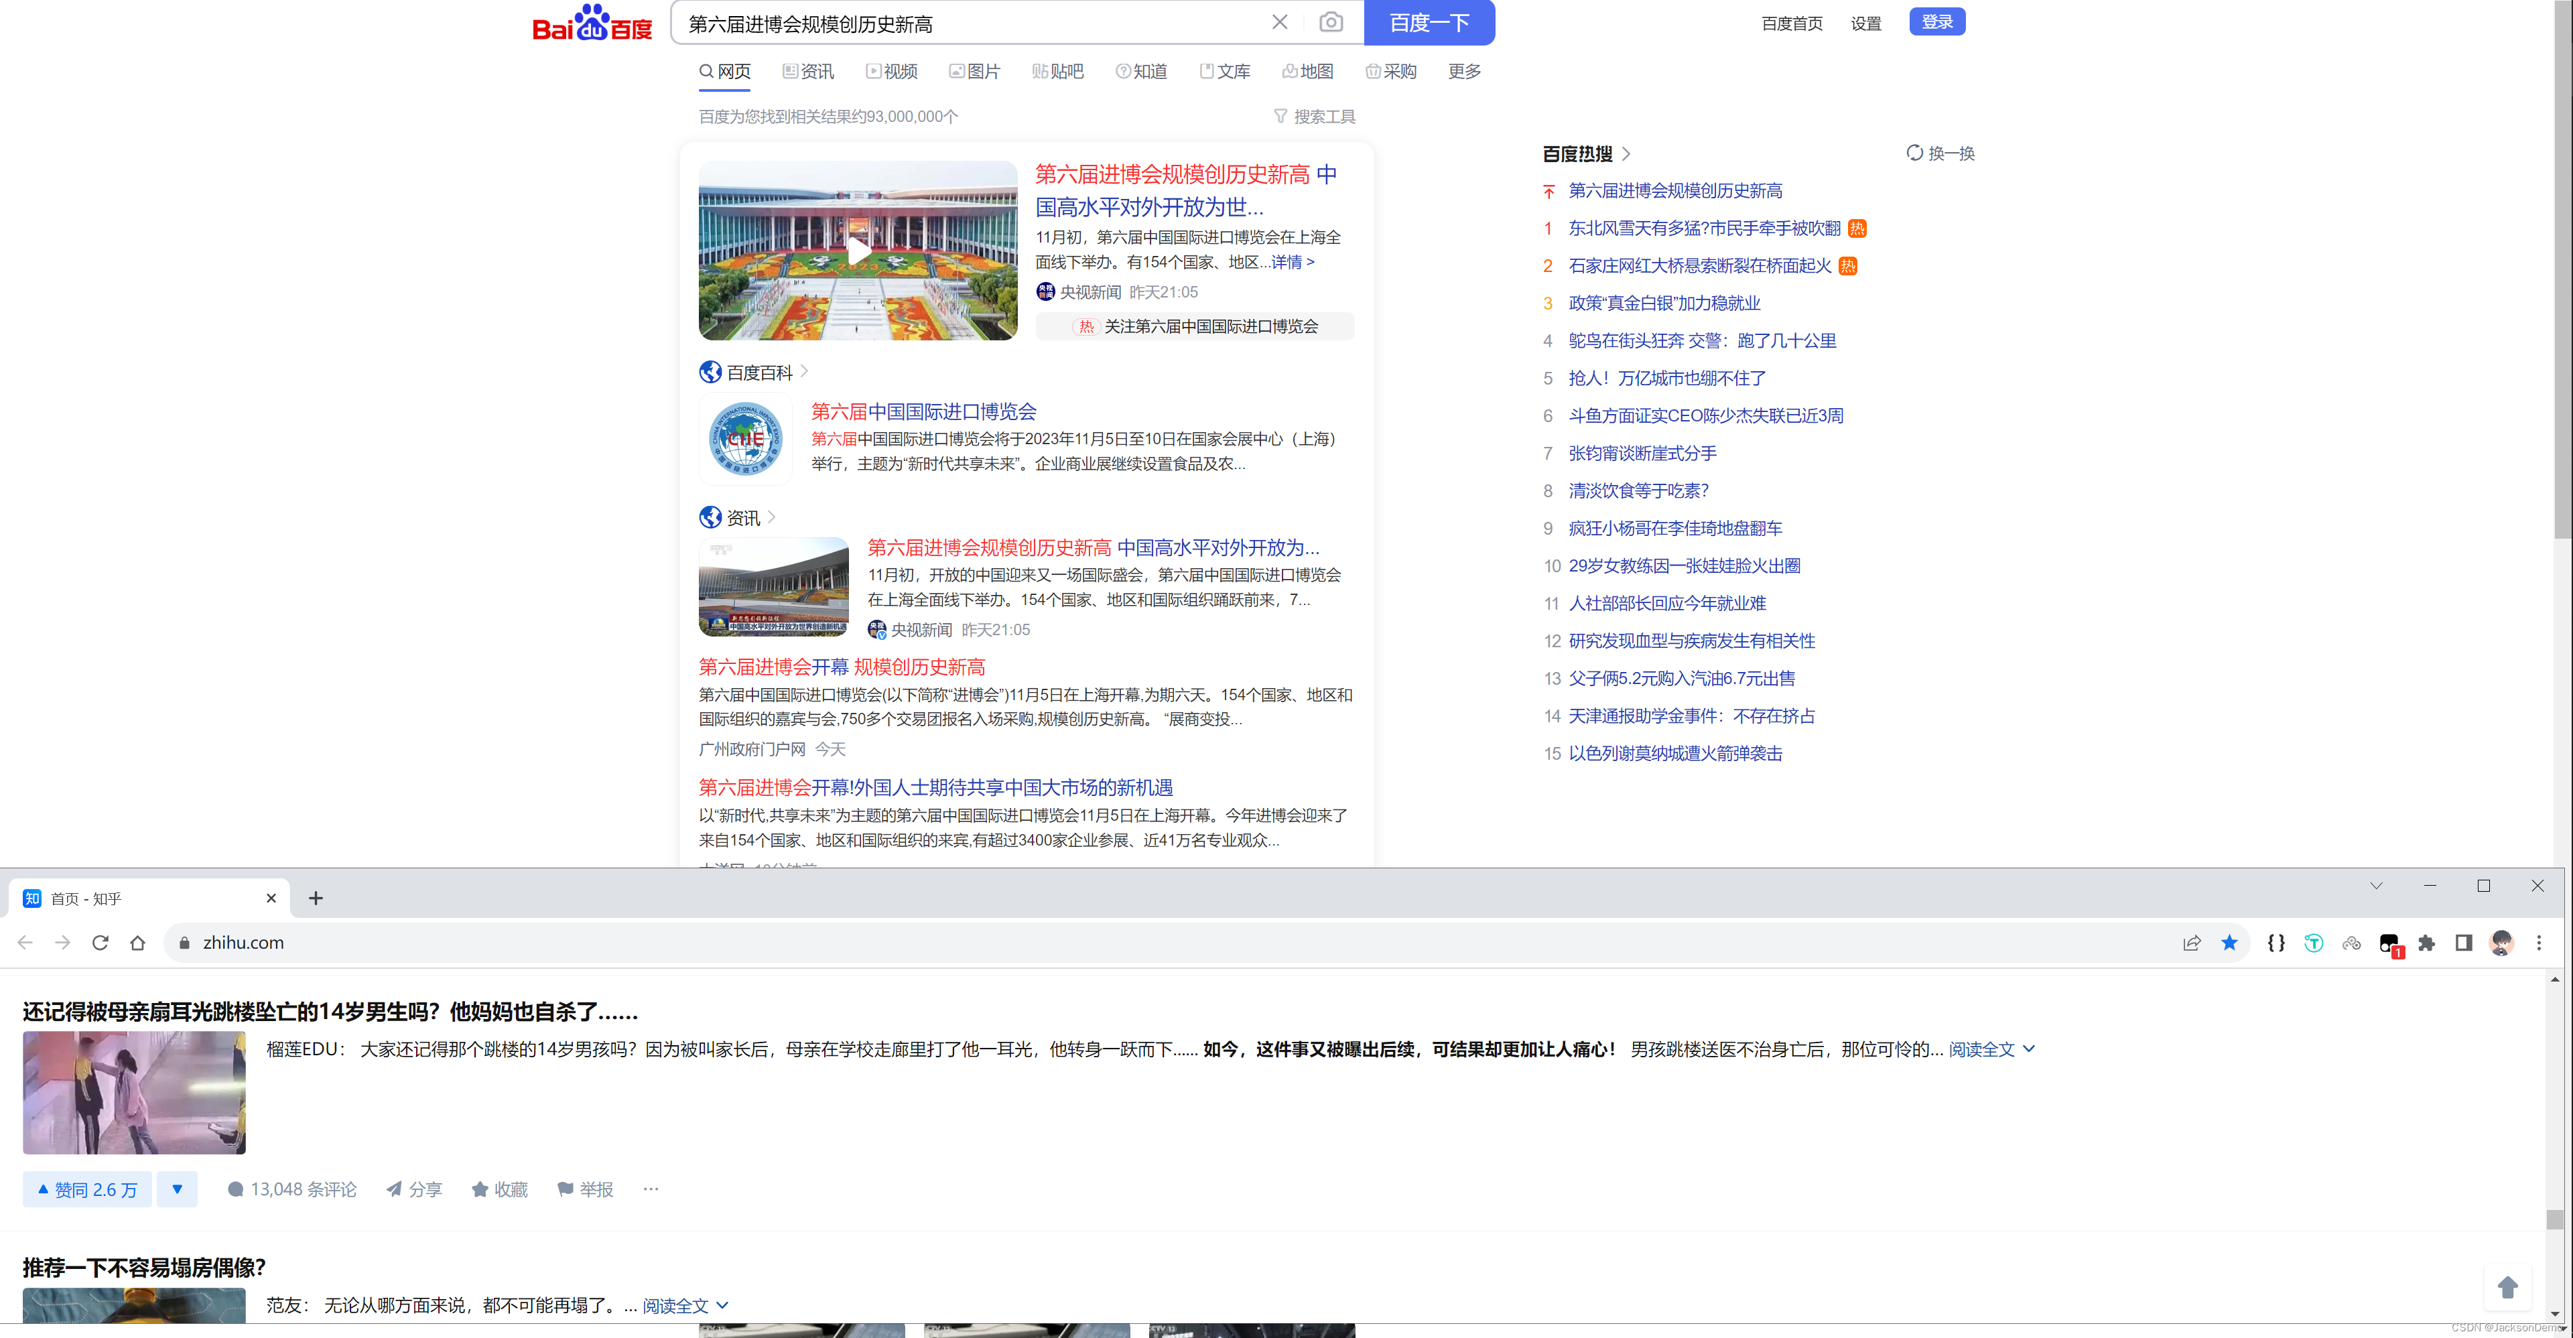Toggle the 赞同 2.6 万 upvote button
Screen dimensions: 2573x1338
tap(87, 1189)
